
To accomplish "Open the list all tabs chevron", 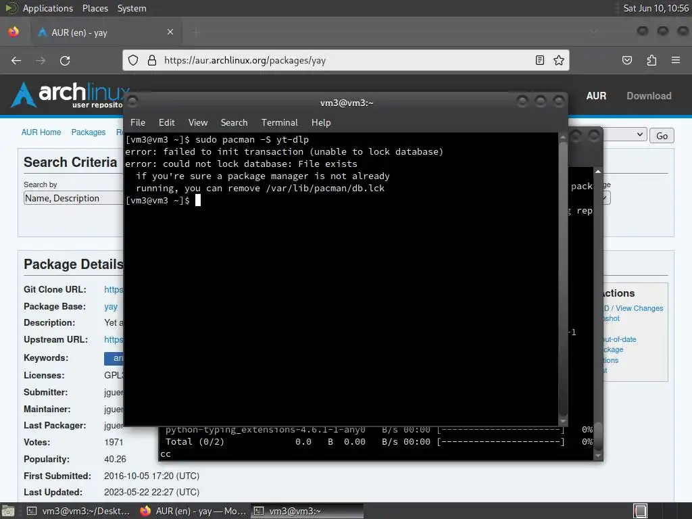I will (594, 31).
